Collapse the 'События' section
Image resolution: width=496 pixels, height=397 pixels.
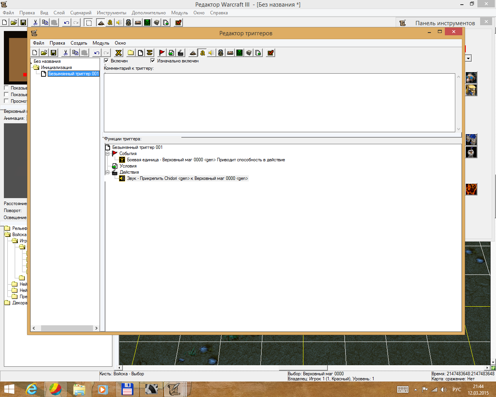pyautogui.click(x=108, y=154)
